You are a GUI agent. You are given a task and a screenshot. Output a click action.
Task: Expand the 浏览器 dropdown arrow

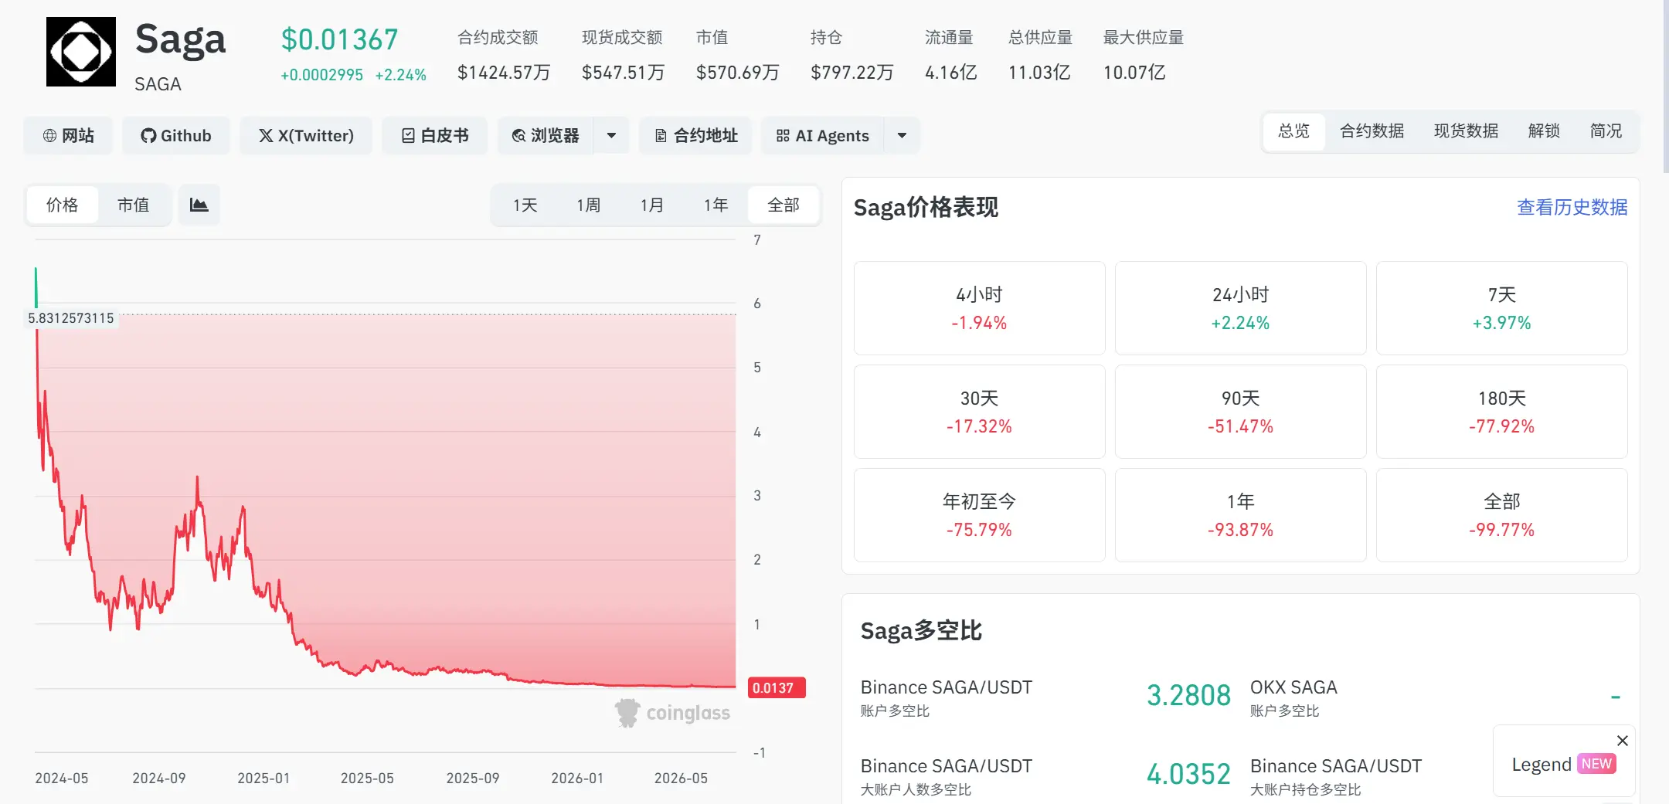click(x=611, y=136)
